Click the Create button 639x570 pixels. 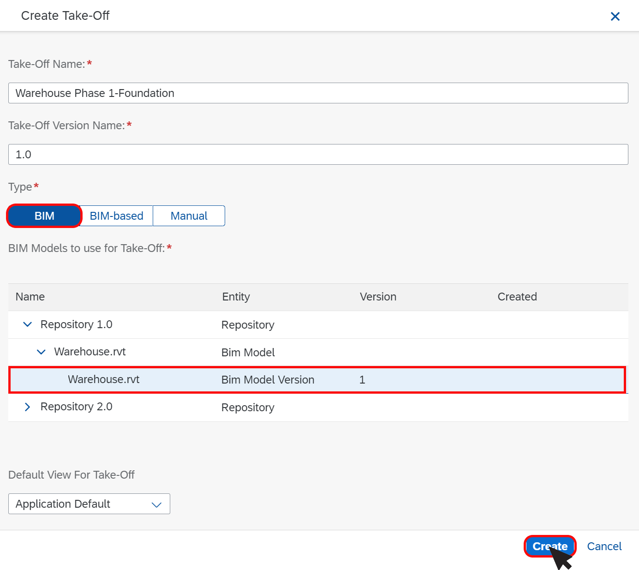[x=550, y=546]
